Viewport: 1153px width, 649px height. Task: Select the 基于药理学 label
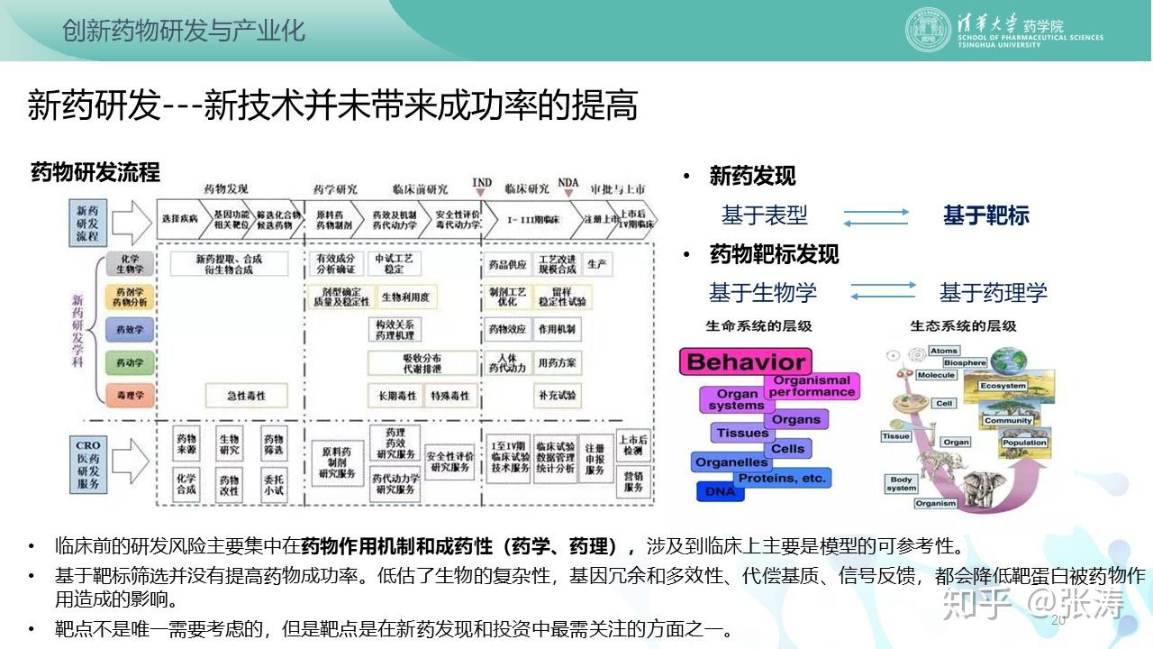pos(994,292)
